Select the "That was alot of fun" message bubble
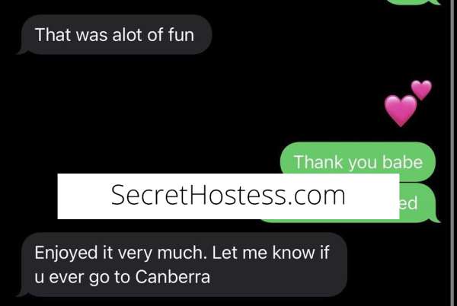The width and height of the screenshot is (457, 306). [114, 35]
